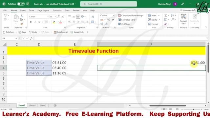Click the Name Box showing F4
The width and height of the screenshot is (210, 118).
tap(10, 38)
